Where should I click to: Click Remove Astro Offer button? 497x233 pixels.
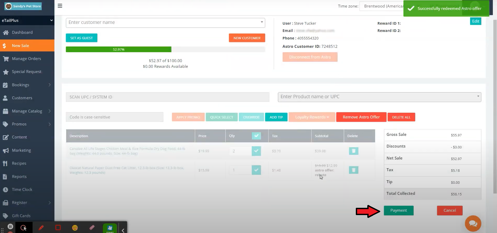[x=361, y=117]
